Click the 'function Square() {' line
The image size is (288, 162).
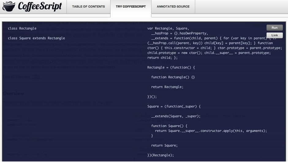pyautogui.click(x=169, y=126)
